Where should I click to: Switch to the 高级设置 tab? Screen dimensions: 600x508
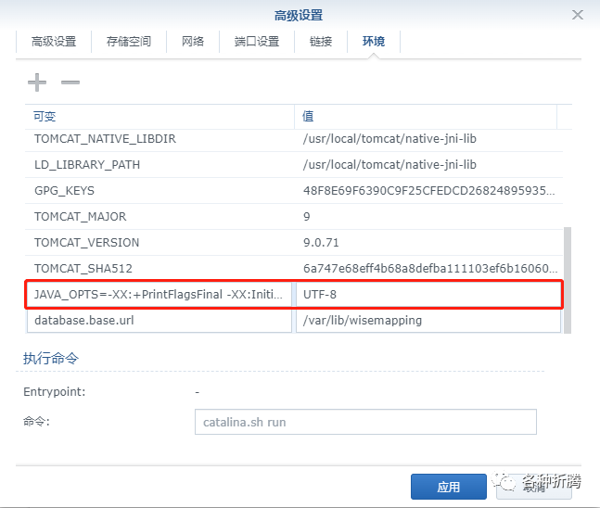[54, 42]
